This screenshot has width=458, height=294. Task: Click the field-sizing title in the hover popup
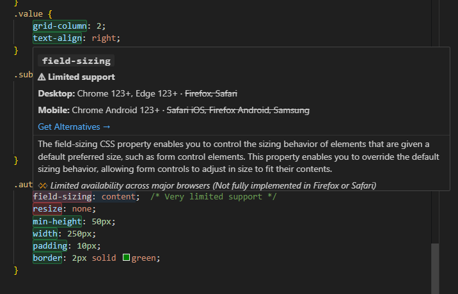pos(76,61)
